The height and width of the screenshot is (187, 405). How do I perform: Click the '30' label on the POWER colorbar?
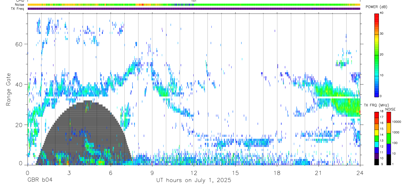coord(382,34)
